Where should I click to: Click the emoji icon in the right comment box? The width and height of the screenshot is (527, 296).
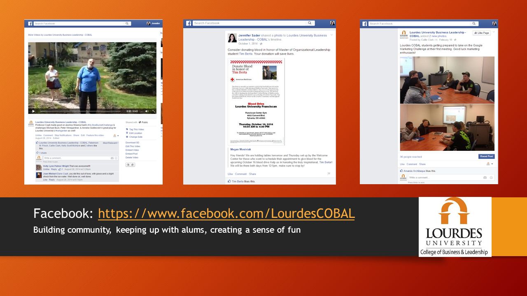click(490, 177)
